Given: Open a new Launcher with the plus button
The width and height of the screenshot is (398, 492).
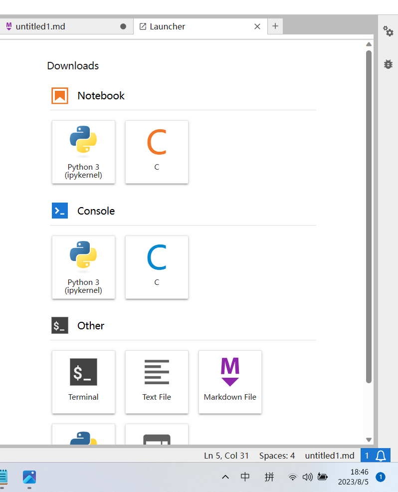Looking at the screenshot, I should [x=275, y=26].
